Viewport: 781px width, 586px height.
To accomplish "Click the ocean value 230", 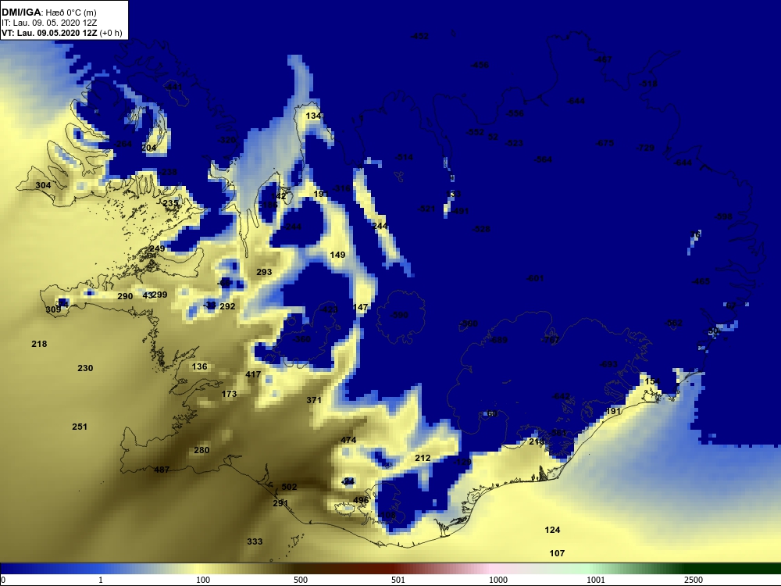I will tap(85, 368).
